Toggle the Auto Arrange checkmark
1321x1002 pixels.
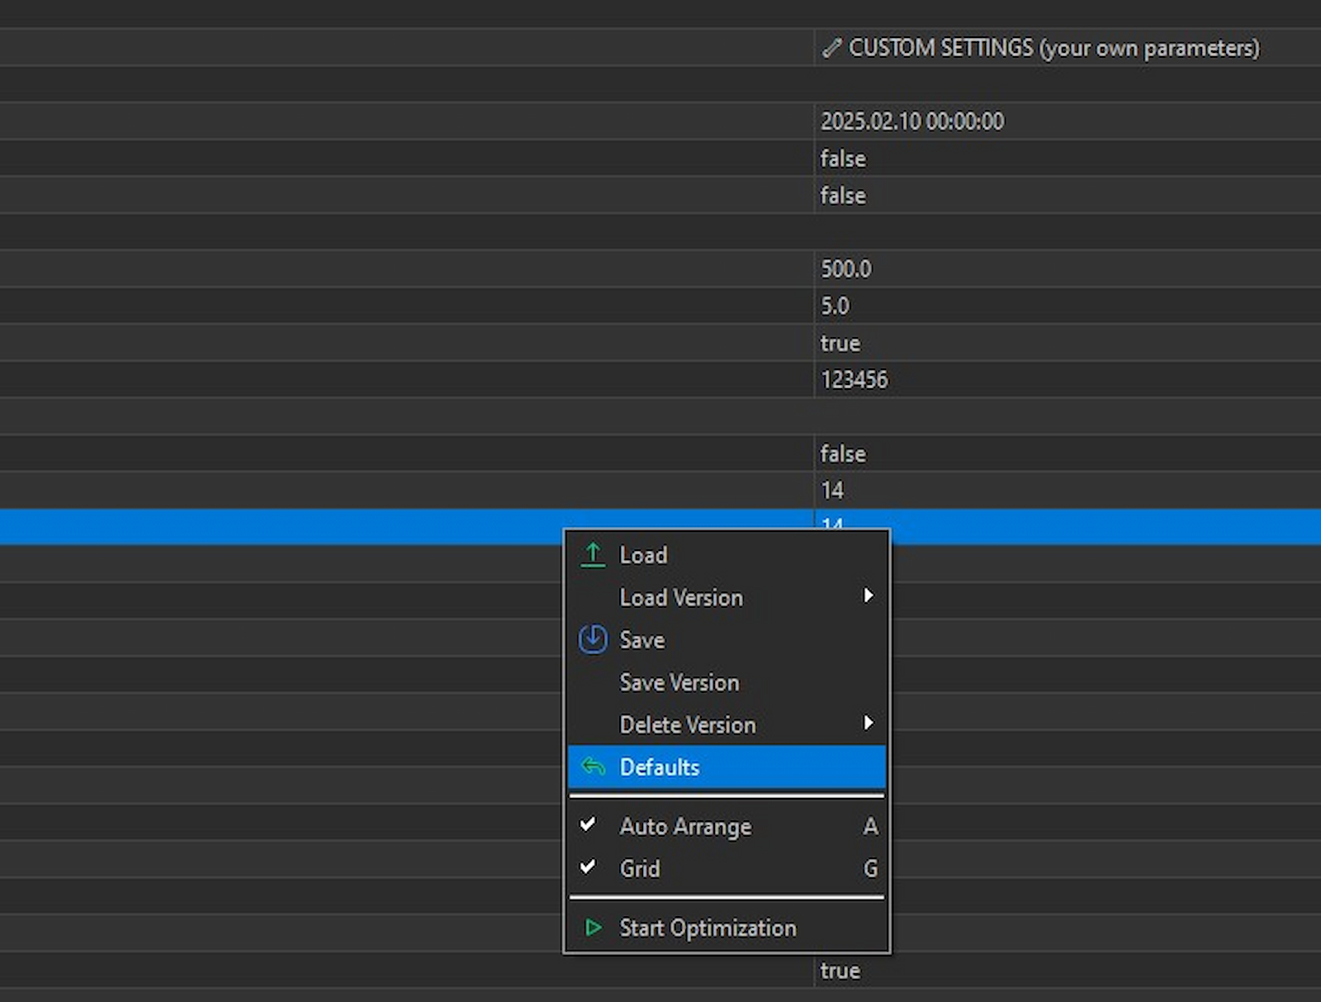(x=588, y=825)
